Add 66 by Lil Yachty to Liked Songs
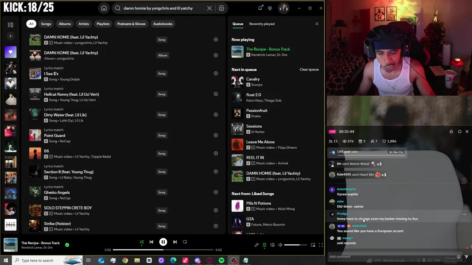 (216, 153)
